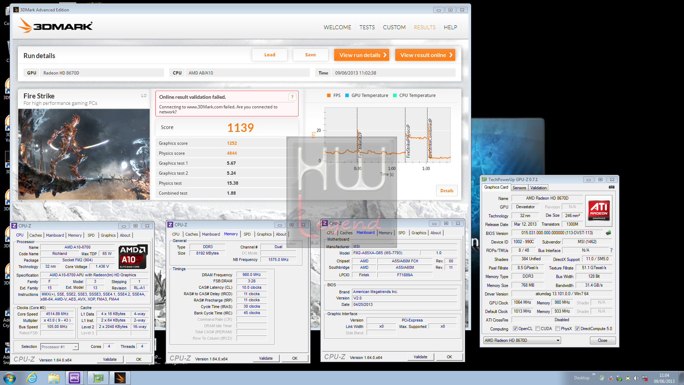The height and width of the screenshot is (385, 684).
Task: Open the chart Details button
Action: (x=447, y=191)
